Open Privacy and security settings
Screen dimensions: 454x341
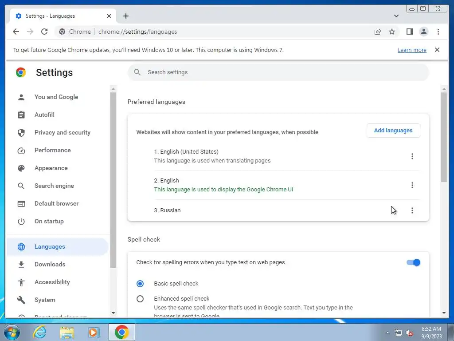[62, 132]
